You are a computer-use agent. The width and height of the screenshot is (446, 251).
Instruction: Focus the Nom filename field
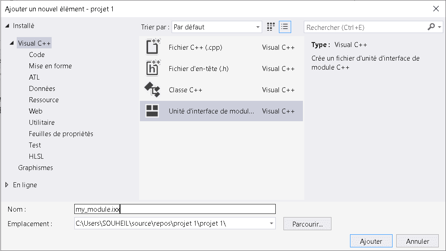[x=175, y=209]
